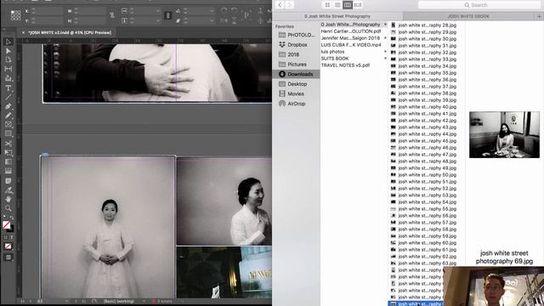Select the Zoom tool in InDesign
This screenshot has height=306, width=544.
(8, 208)
